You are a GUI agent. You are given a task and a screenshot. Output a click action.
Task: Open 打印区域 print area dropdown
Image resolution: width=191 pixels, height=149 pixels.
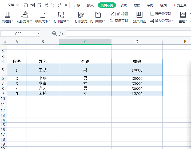[x=61, y=17]
